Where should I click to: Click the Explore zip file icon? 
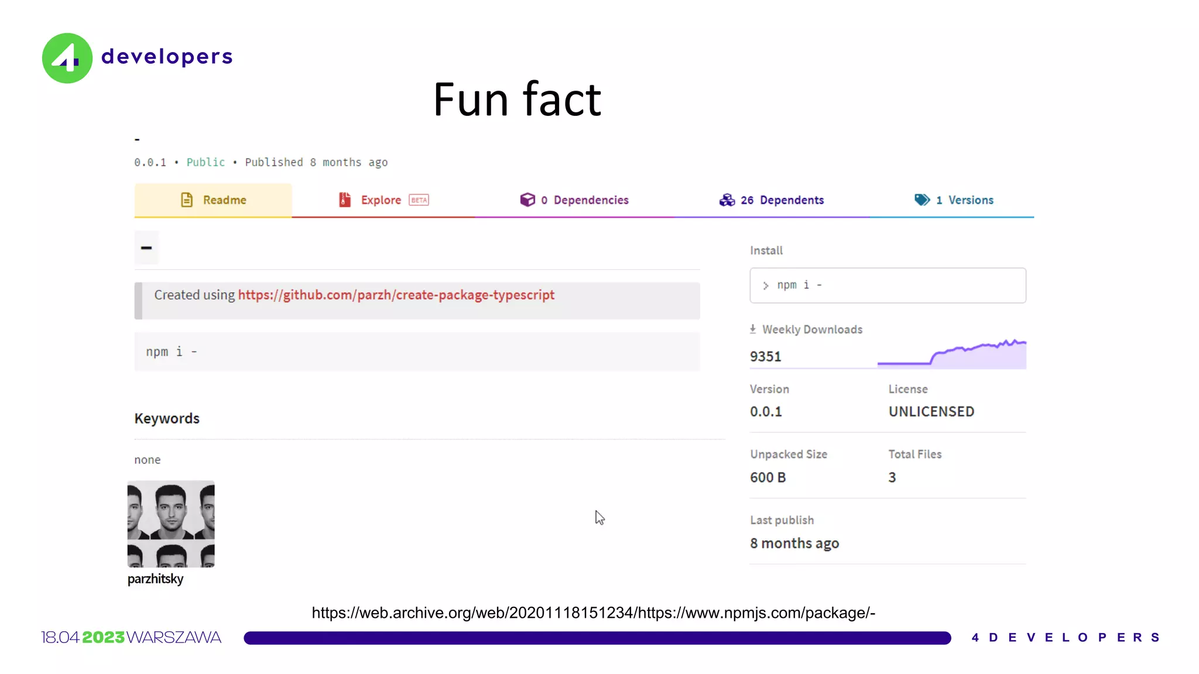(x=345, y=200)
